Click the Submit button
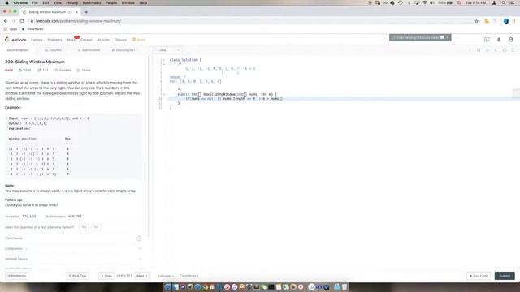 coord(505,276)
